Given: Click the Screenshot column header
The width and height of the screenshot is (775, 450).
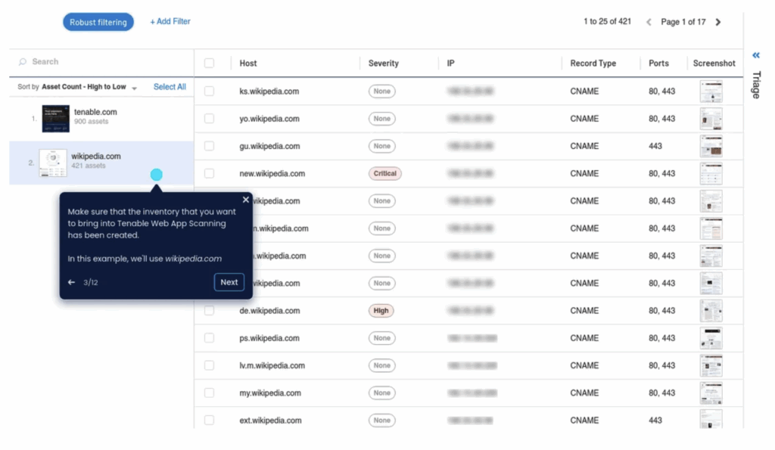Looking at the screenshot, I should 714,64.
